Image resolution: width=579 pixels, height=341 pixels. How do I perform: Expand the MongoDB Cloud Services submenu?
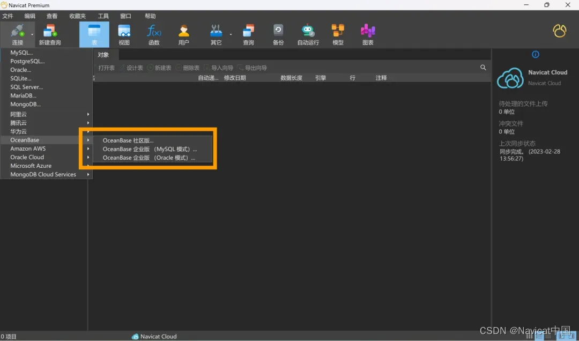(x=47, y=174)
